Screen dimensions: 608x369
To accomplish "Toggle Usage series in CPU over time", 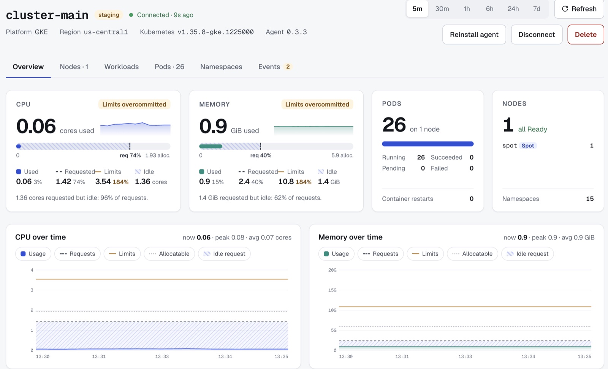I will pos(33,254).
